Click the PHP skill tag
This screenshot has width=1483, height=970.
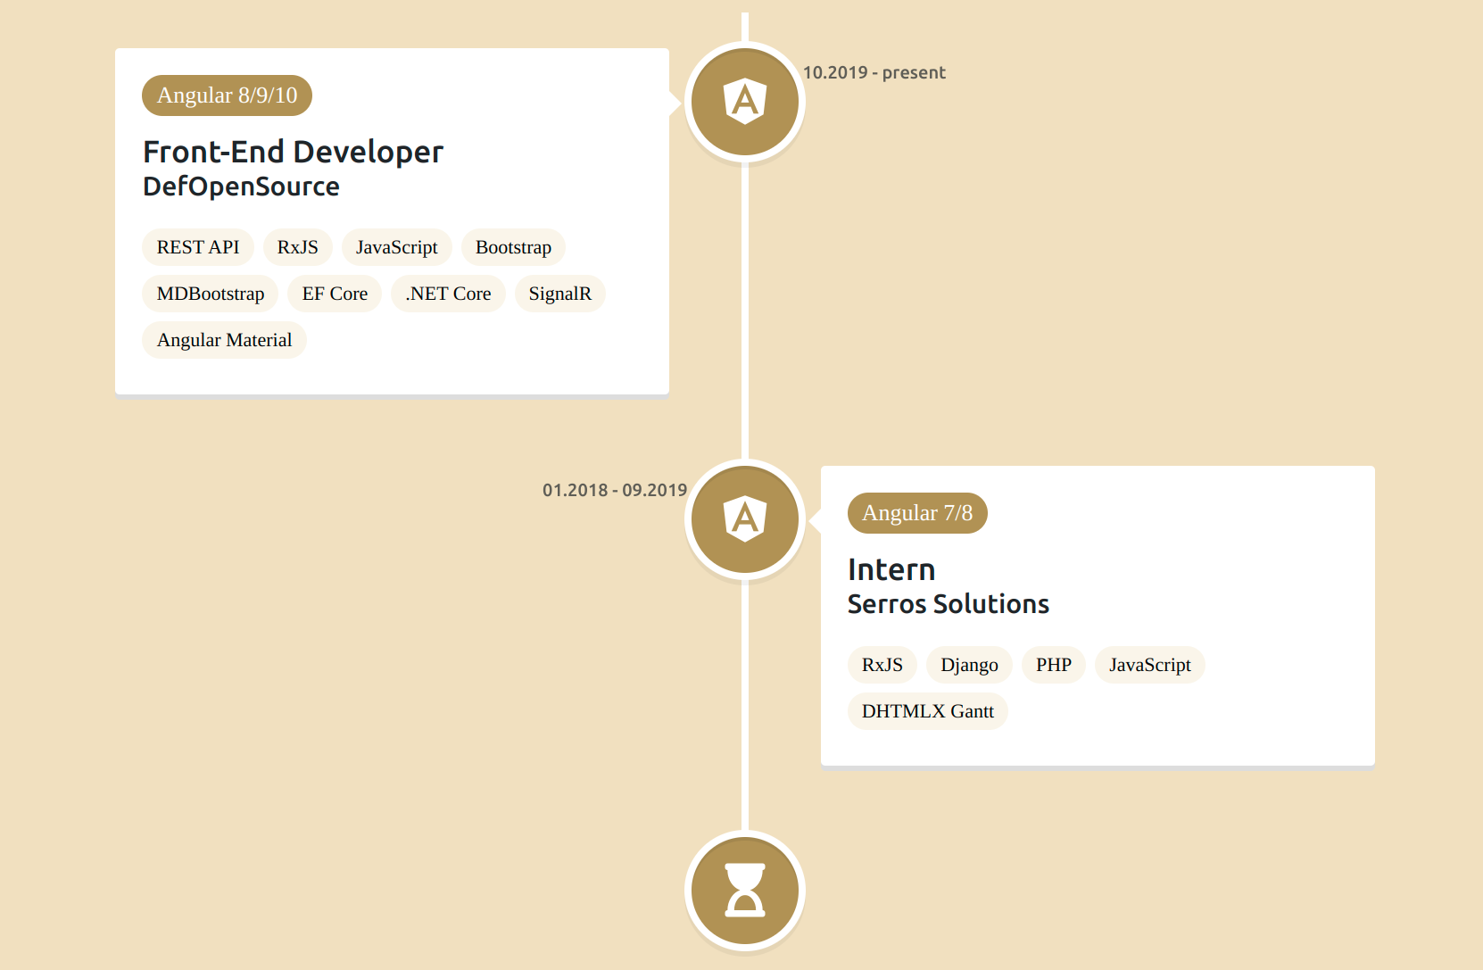click(x=1054, y=665)
